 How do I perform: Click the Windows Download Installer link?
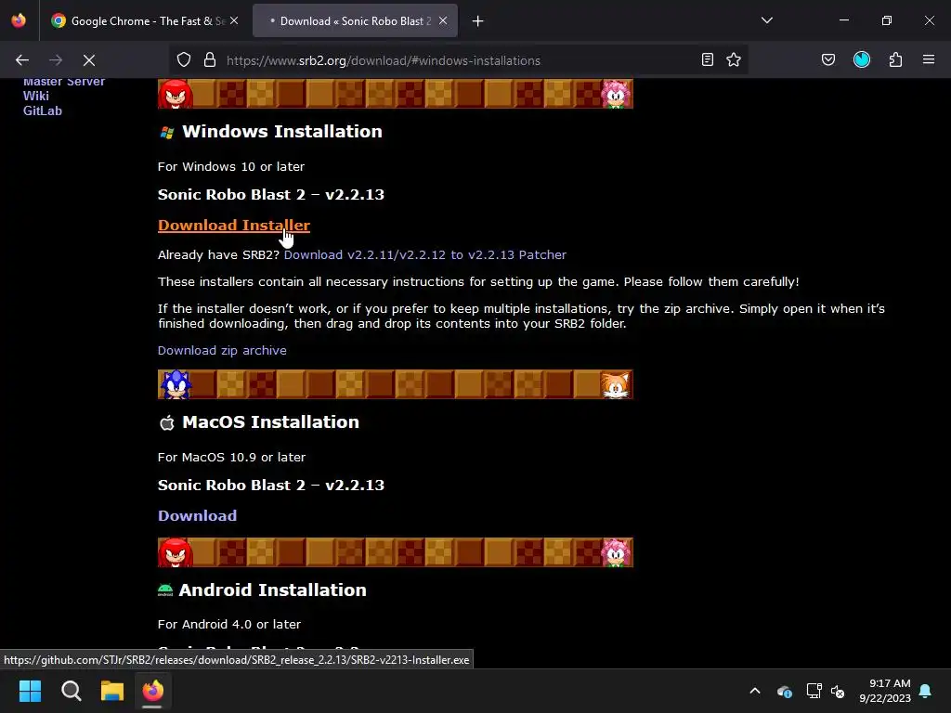pos(234,225)
